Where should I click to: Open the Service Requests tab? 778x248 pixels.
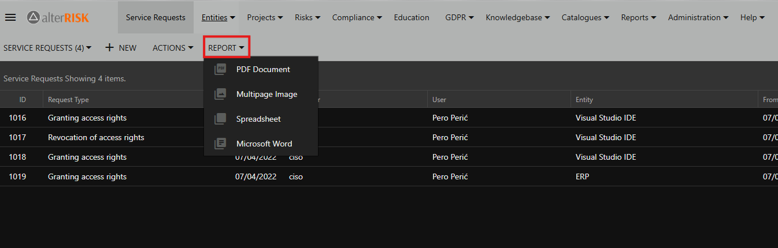(155, 17)
